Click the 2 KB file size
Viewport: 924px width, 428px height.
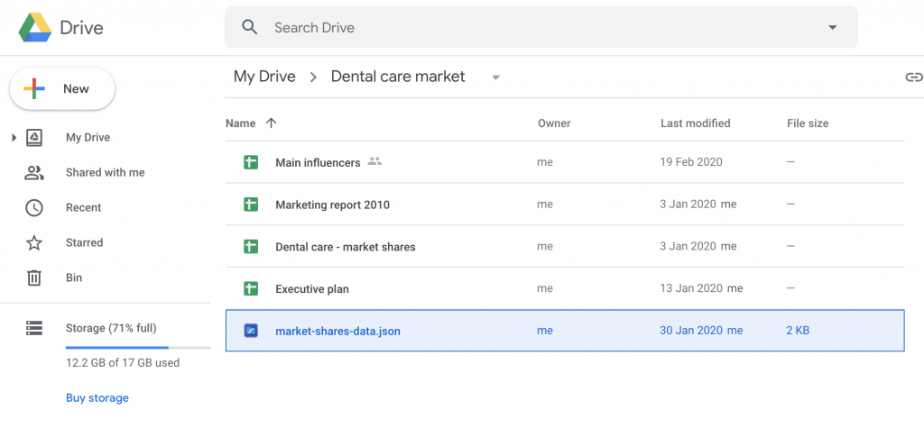[x=798, y=331]
